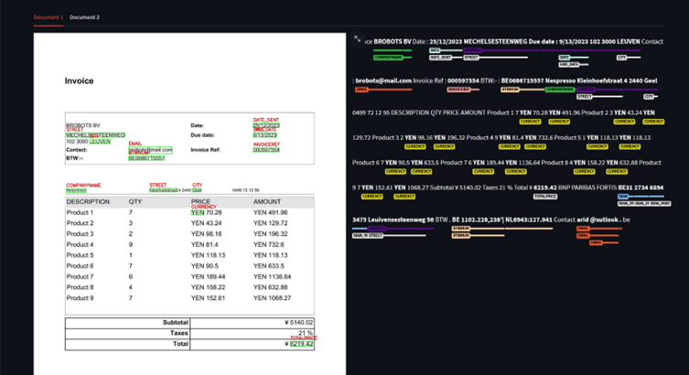This screenshot has height=375, width=689.
Task: Click red TOTALPRICE label near invoice total
Action: point(303,337)
